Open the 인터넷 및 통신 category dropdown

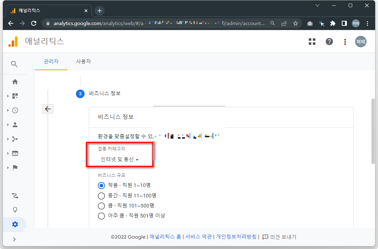[120, 159]
